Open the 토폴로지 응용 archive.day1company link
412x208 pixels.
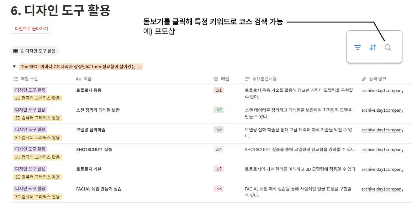[x=382, y=91]
